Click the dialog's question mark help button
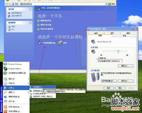This screenshot has height=113, width=142. 133,29
